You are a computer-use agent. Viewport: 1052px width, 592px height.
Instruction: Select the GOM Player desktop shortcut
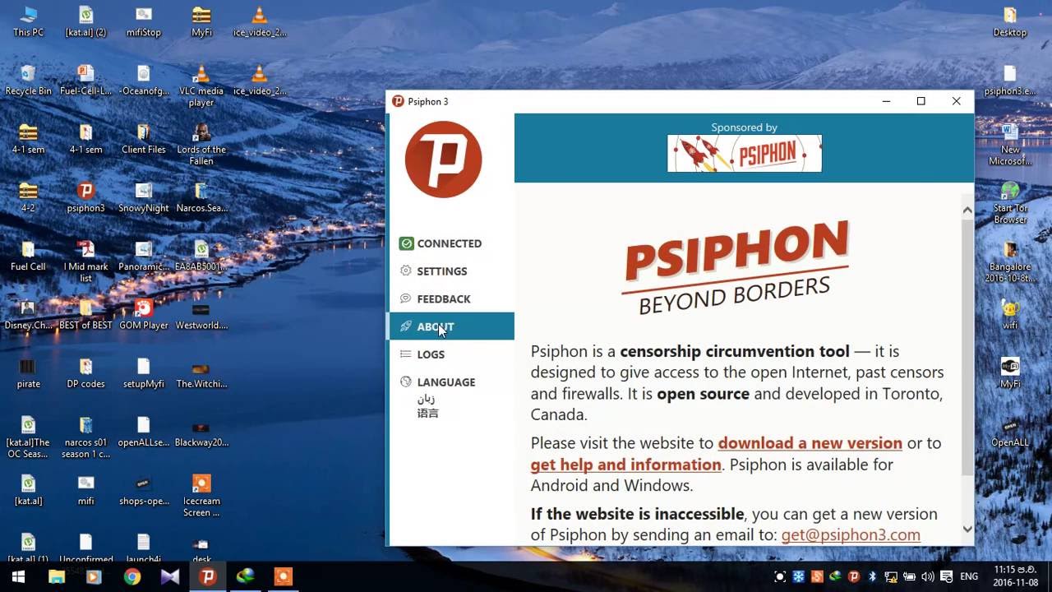tap(144, 315)
